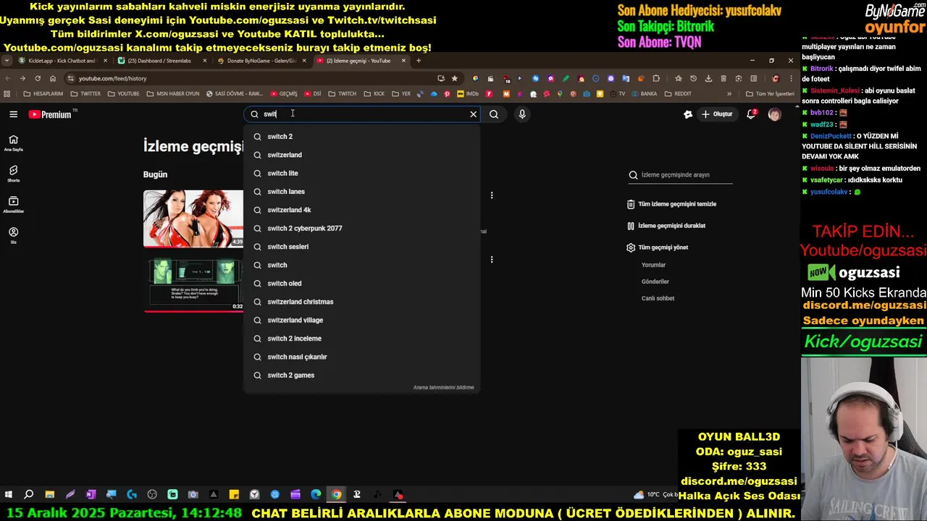Image resolution: width=927 pixels, height=521 pixels.
Task: Open the YouTube hamburger guide menu
Action: [13, 114]
